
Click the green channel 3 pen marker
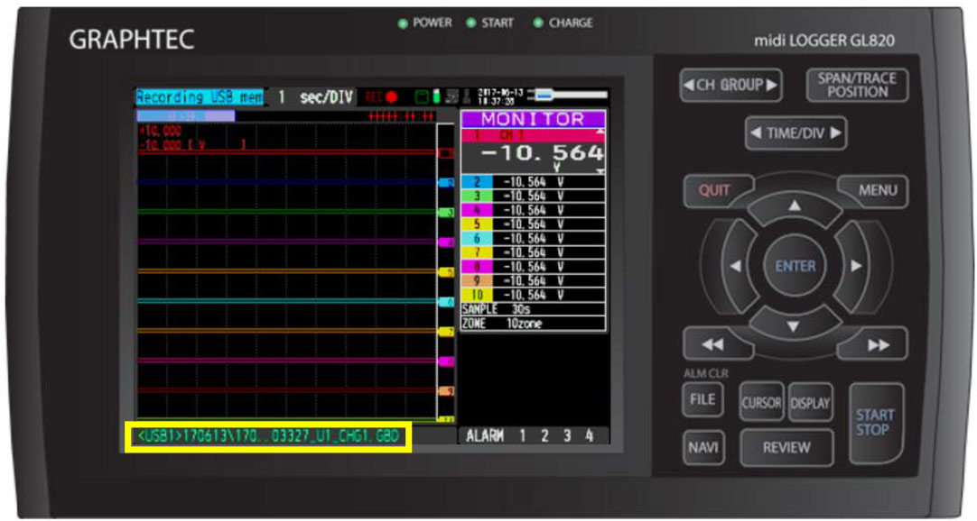click(x=446, y=213)
